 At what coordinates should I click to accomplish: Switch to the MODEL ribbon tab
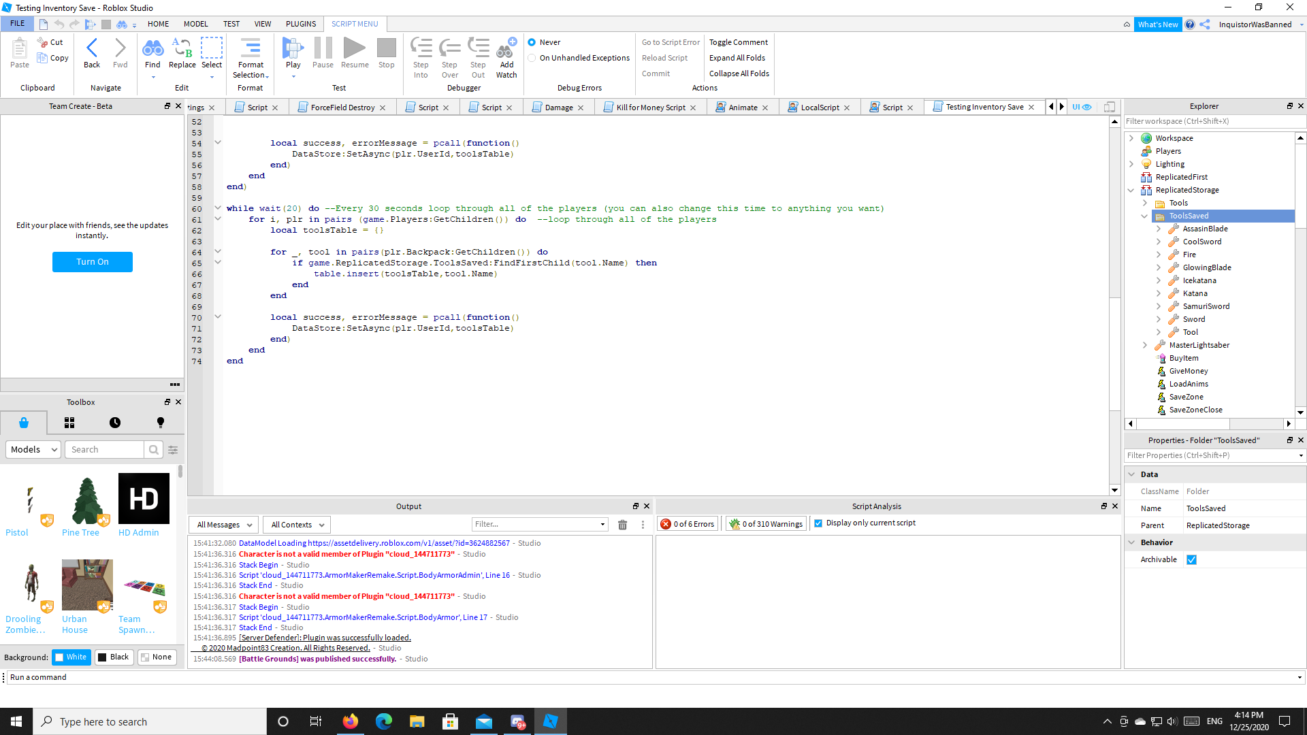click(x=195, y=23)
